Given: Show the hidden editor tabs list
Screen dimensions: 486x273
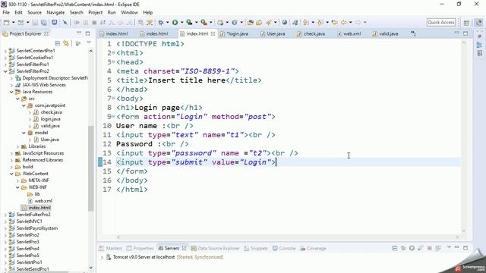Looking at the screenshot, I should tap(413, 33).
